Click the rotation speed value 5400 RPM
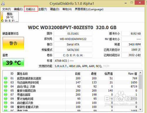The image size is (147, 113). point(132,44)
